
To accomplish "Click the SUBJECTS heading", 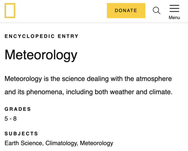I will (21, 134).
